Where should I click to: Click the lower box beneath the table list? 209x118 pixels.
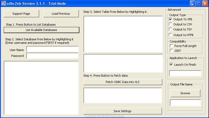pos(123,63)
